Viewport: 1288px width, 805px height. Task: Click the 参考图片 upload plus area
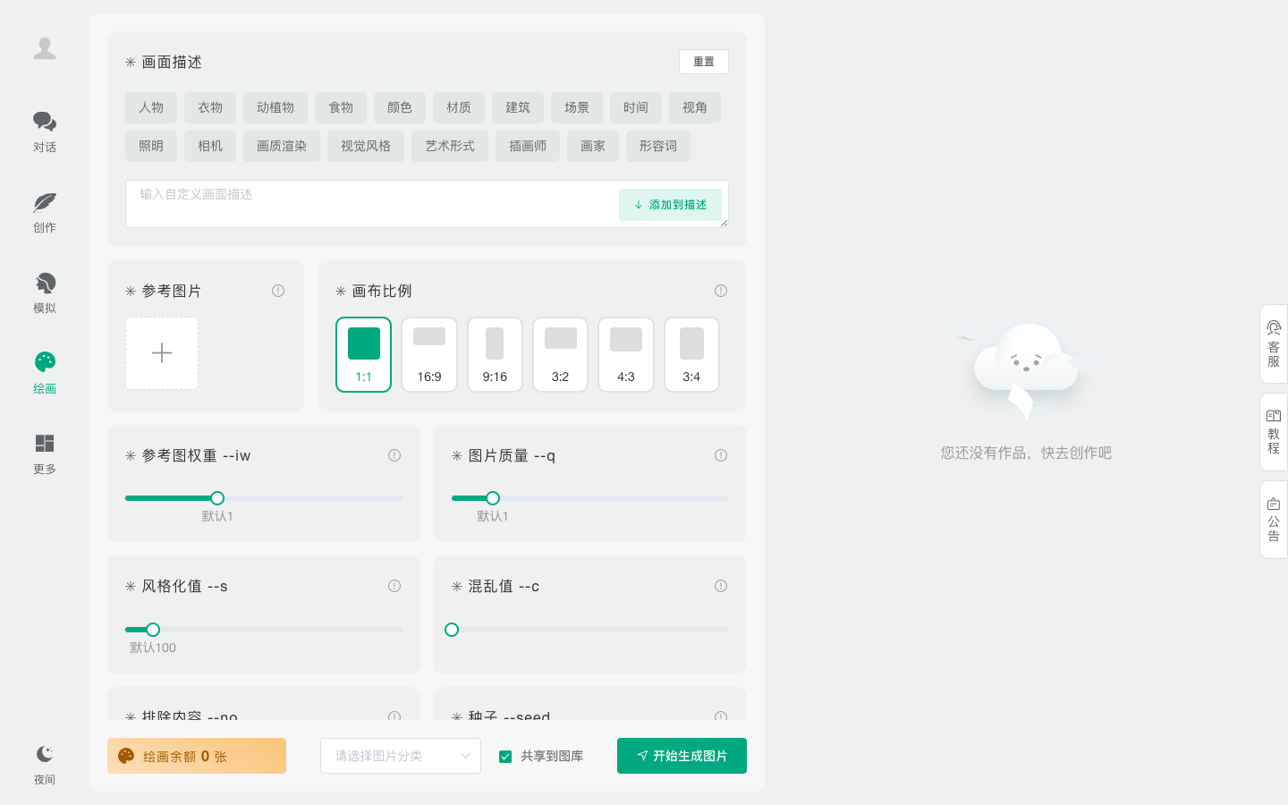(x=161, y=353)
